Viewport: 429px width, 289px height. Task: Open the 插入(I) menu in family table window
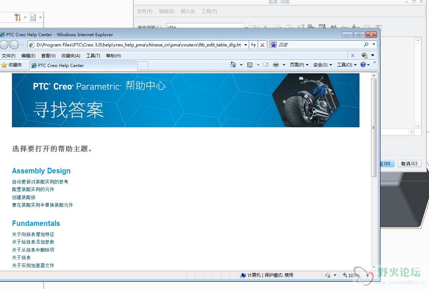click(x=188, y=11)
